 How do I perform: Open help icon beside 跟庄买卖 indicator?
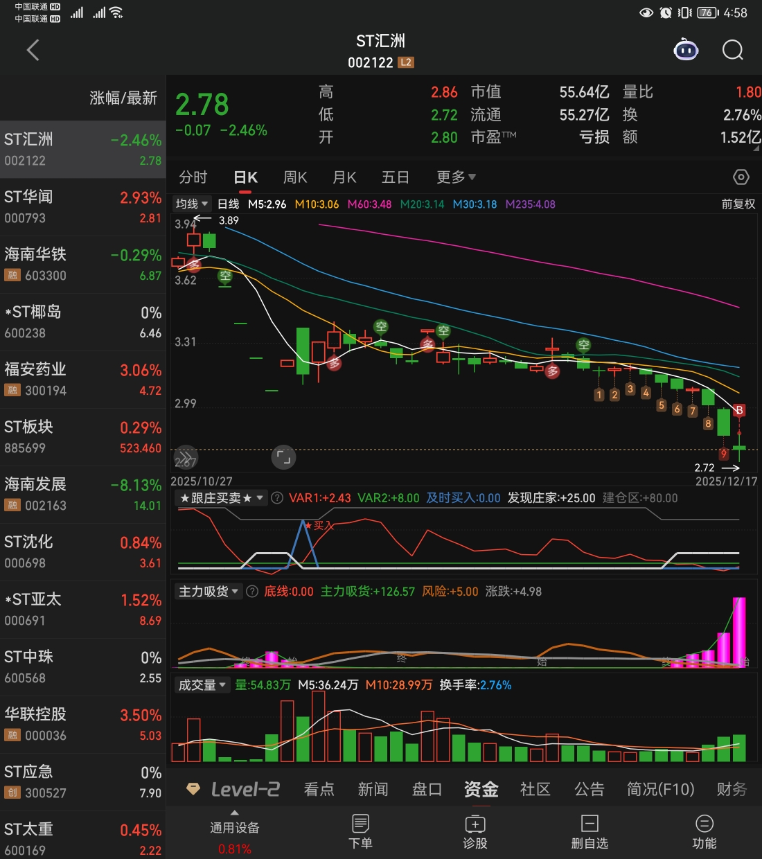(x=277, y=498)
